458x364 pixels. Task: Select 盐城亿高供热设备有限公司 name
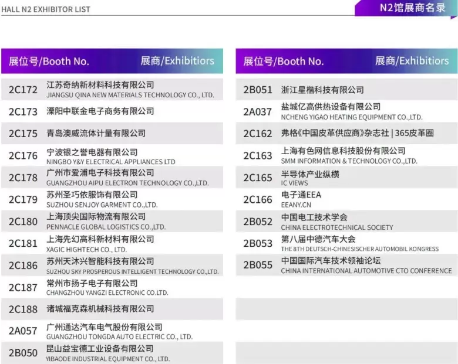click(x=331, y=107)
